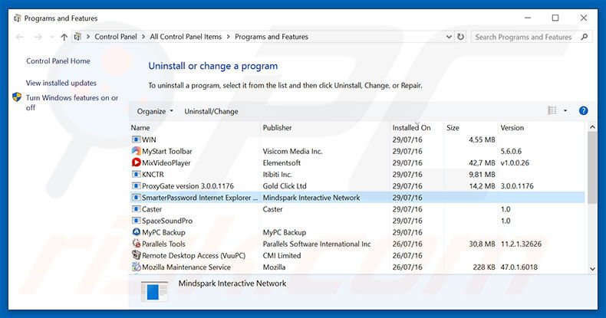The width and height of the screenshot is (606, 318).
Task: Click the MyStart Toolbar program icon
Action: tap(136, 151)
